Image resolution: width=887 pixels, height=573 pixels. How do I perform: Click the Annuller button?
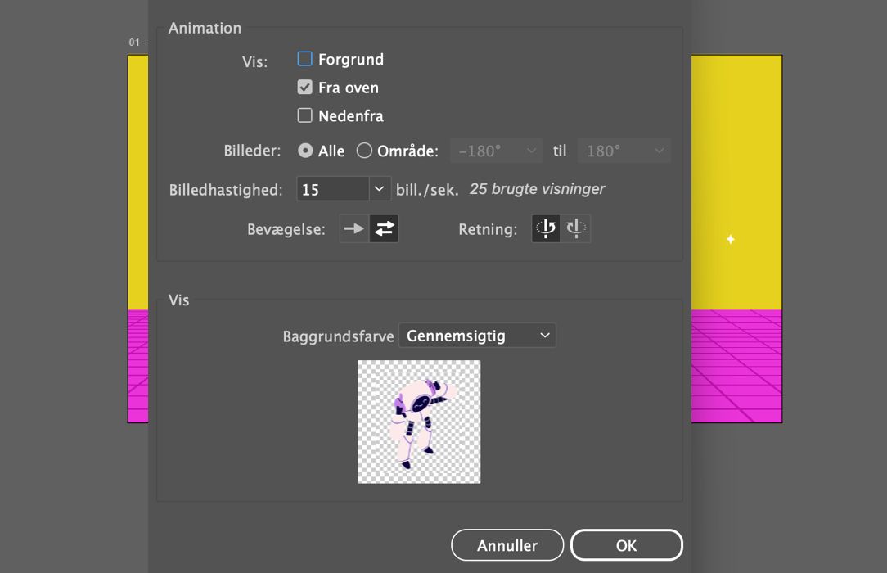507,545
